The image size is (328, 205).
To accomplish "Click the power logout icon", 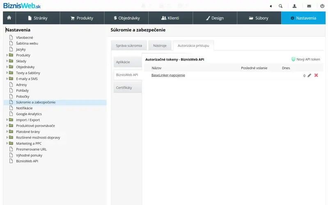I will click(322, 6).
